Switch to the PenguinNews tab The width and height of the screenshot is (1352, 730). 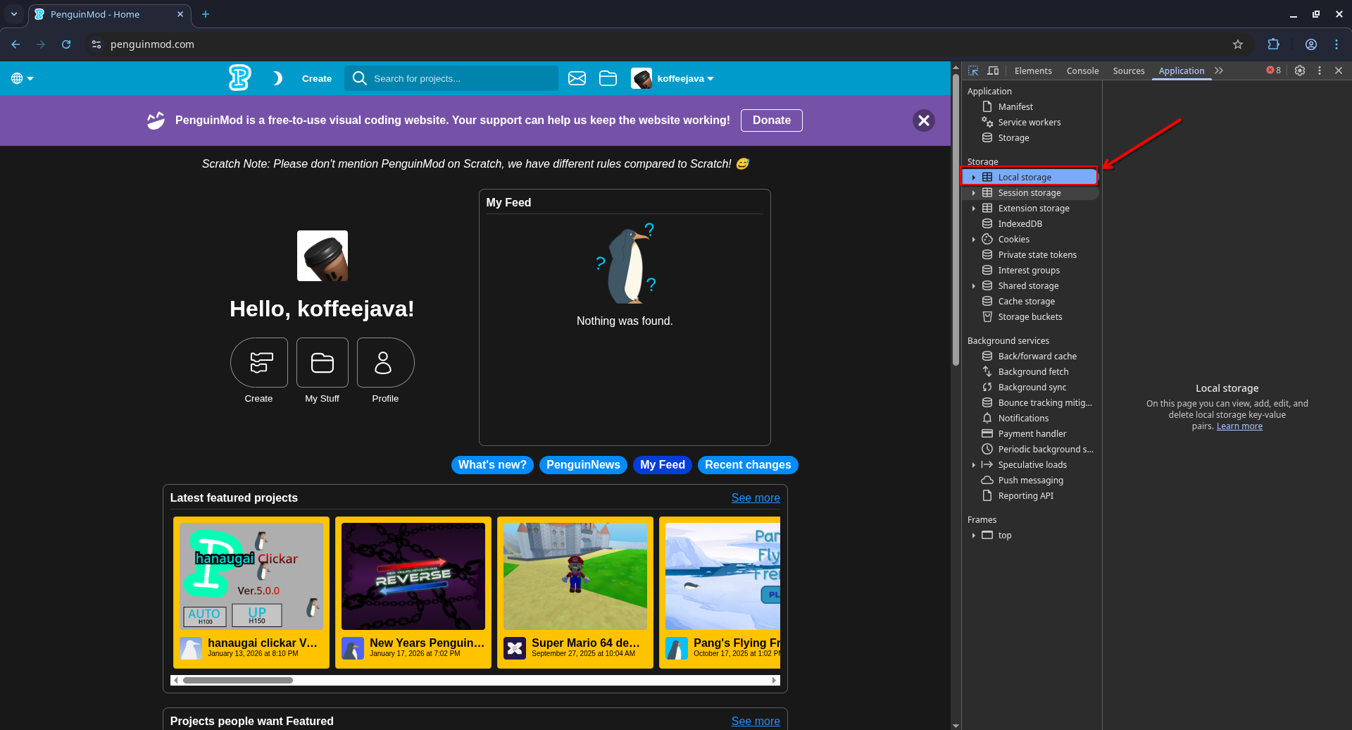tap(582, 465)
